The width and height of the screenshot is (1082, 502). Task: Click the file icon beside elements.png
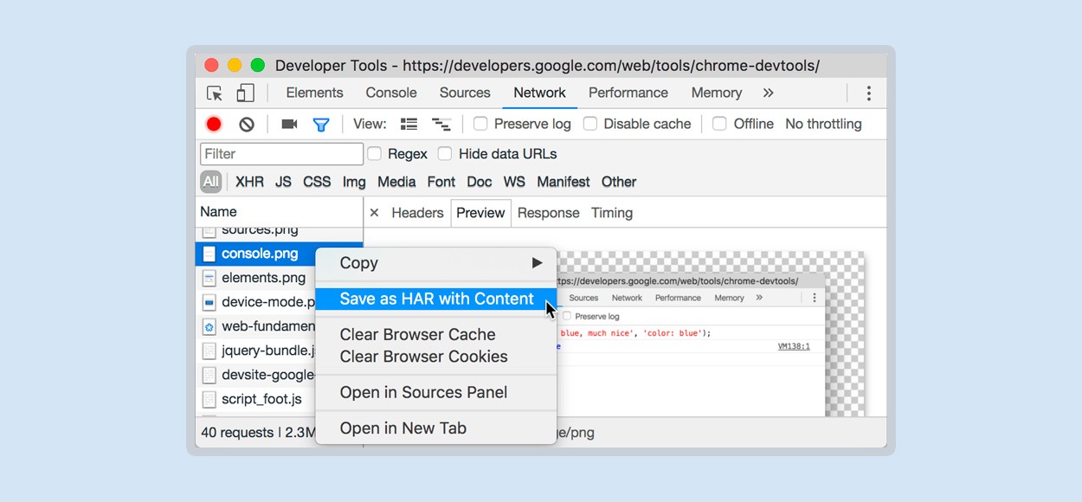pos(209,278)
